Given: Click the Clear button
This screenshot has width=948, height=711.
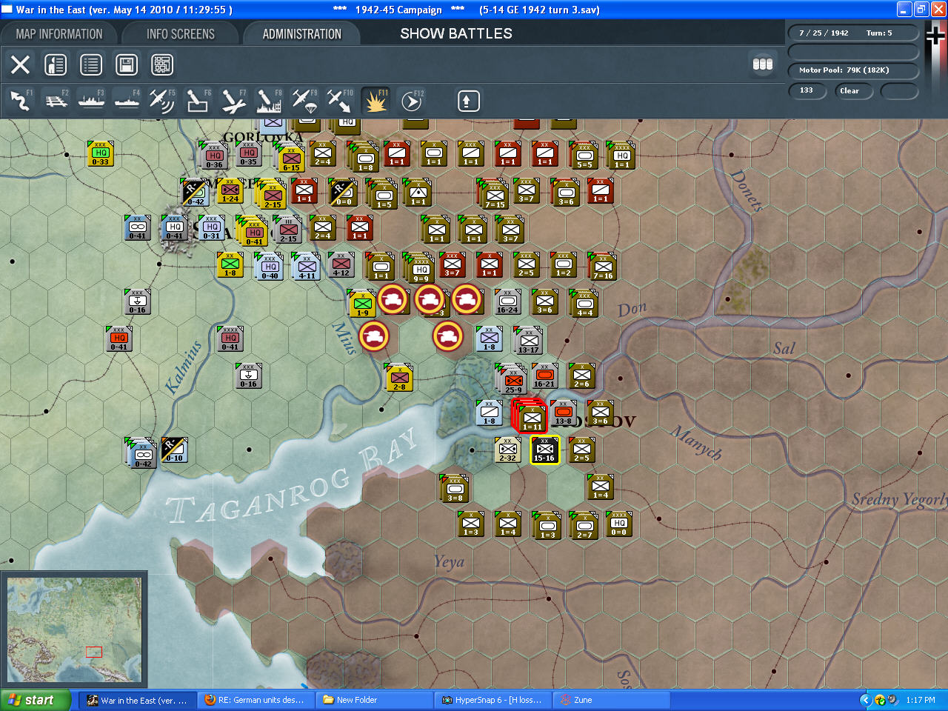Looking at the screenshot, I should point(853,91).
